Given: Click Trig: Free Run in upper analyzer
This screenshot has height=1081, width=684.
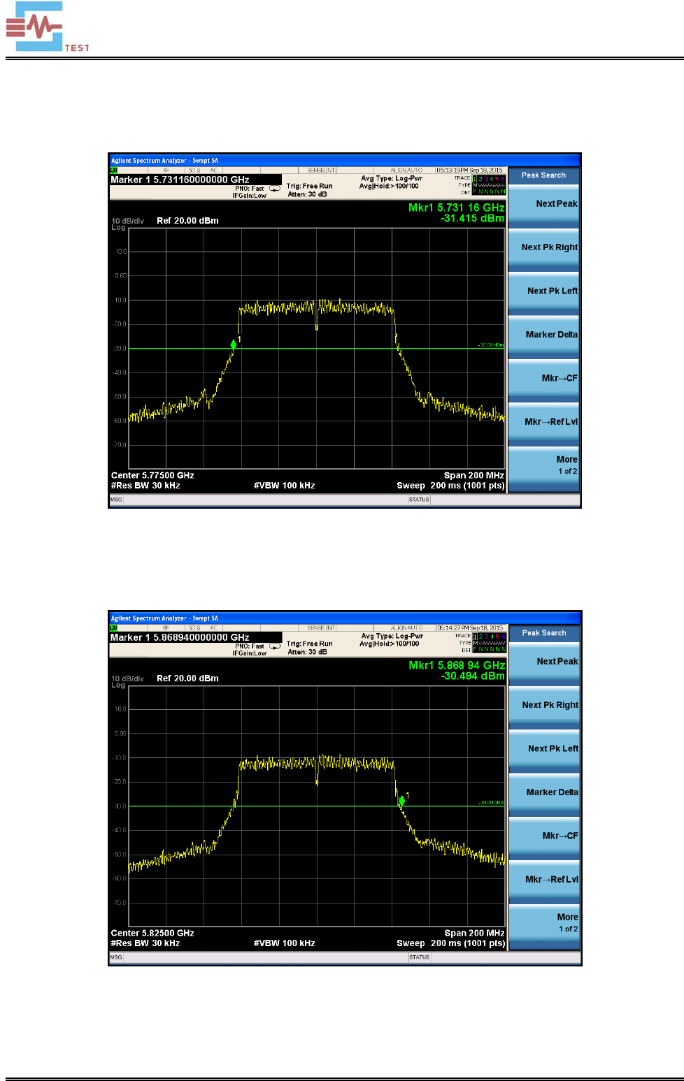Looking at the screenshot, I should [x=309, y=187].
